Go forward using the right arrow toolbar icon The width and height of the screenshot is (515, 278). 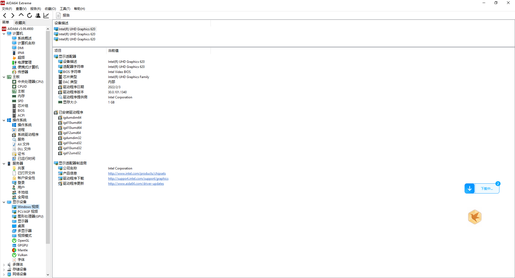pos(13,16)
